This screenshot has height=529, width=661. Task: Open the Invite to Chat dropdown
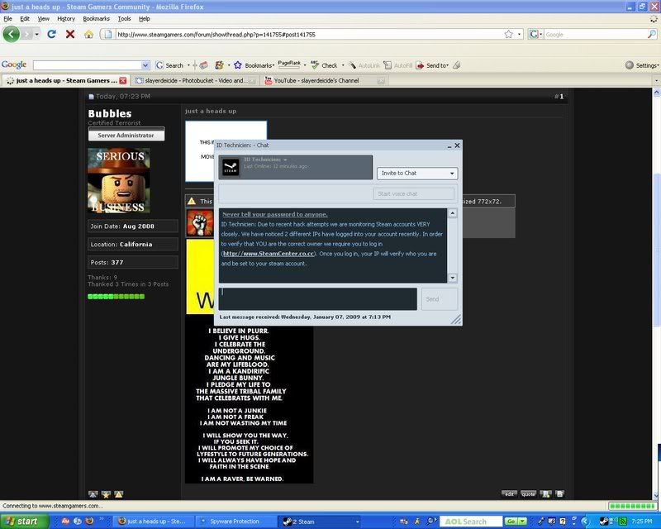(x=417, y=173)
